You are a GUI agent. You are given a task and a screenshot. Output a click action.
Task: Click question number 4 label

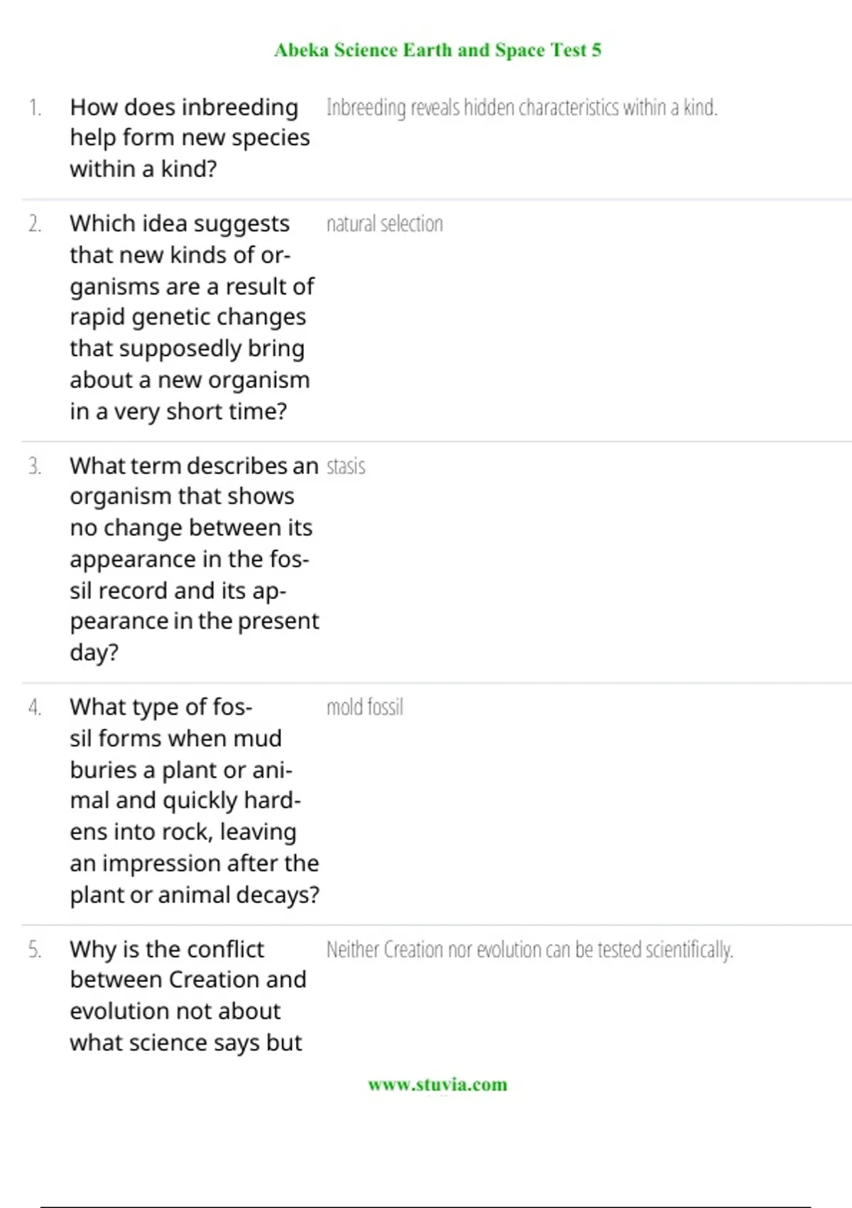(35, 707)
